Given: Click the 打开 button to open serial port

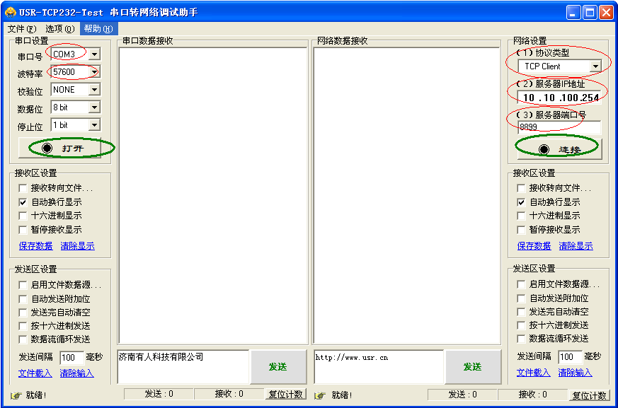Looking at the screenshot, I should click(65, 148).
